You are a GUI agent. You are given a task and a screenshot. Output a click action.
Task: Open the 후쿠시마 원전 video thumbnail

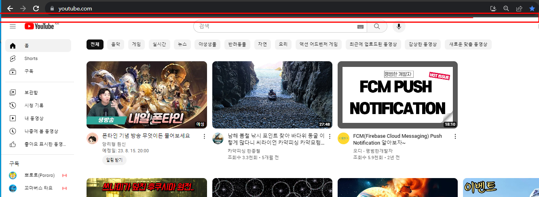click(x=147, y=188)
